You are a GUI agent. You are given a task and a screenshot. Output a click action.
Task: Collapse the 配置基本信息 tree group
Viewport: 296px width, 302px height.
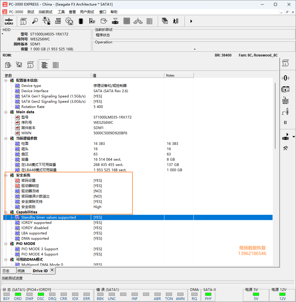(x=6, y=81)
